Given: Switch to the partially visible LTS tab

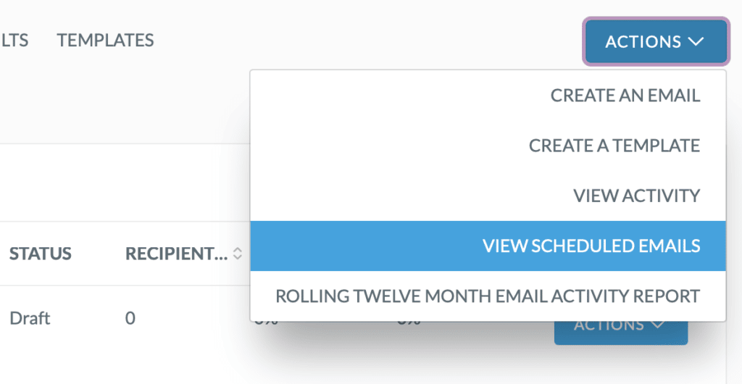Looking at the screenshot, I should pos(14,40).
